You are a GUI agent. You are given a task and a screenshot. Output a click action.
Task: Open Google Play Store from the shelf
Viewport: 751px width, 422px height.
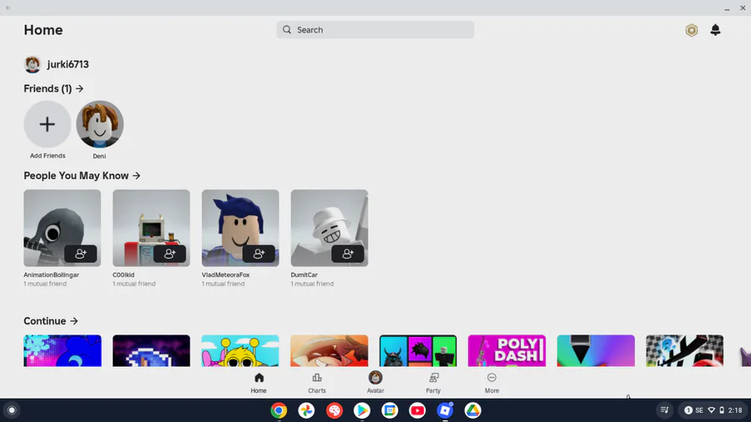(x=362, y=410)
